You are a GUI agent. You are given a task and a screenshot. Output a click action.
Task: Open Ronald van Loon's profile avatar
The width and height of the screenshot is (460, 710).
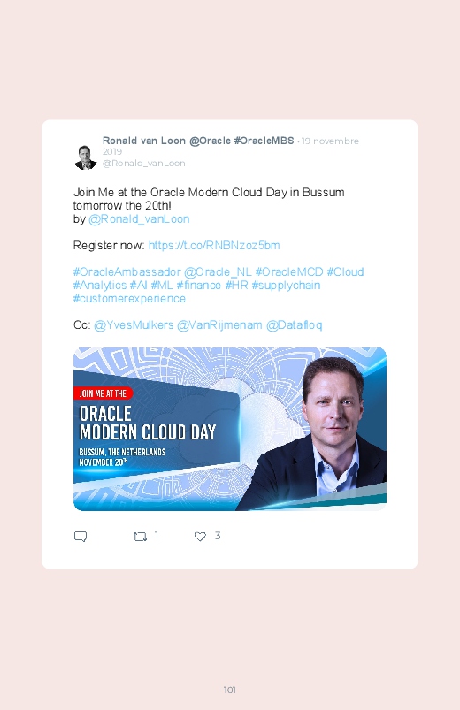coord(86,157)
